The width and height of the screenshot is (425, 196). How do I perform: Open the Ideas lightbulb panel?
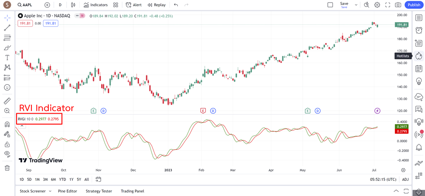point(419,81)
